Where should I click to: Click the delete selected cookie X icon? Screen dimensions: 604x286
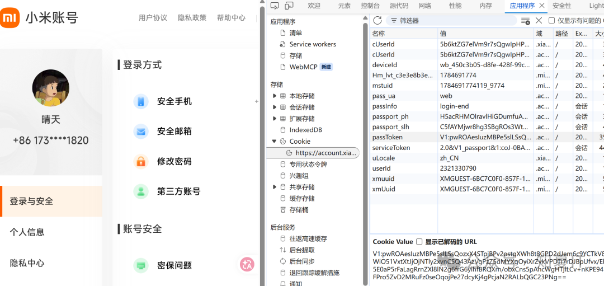click(539, 20)
